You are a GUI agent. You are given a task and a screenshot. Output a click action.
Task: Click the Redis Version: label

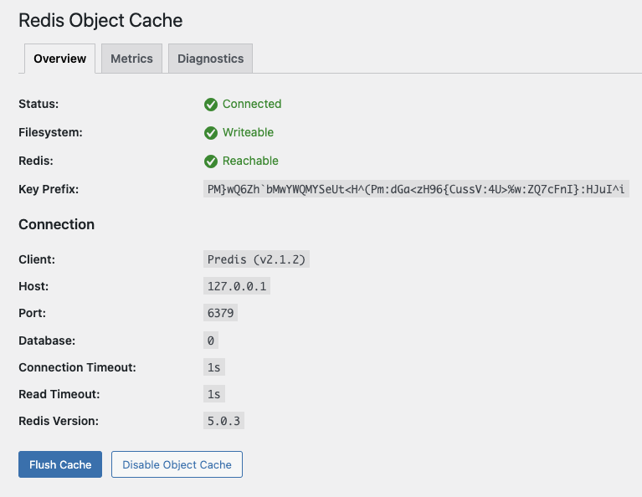[x=59, y=421]
